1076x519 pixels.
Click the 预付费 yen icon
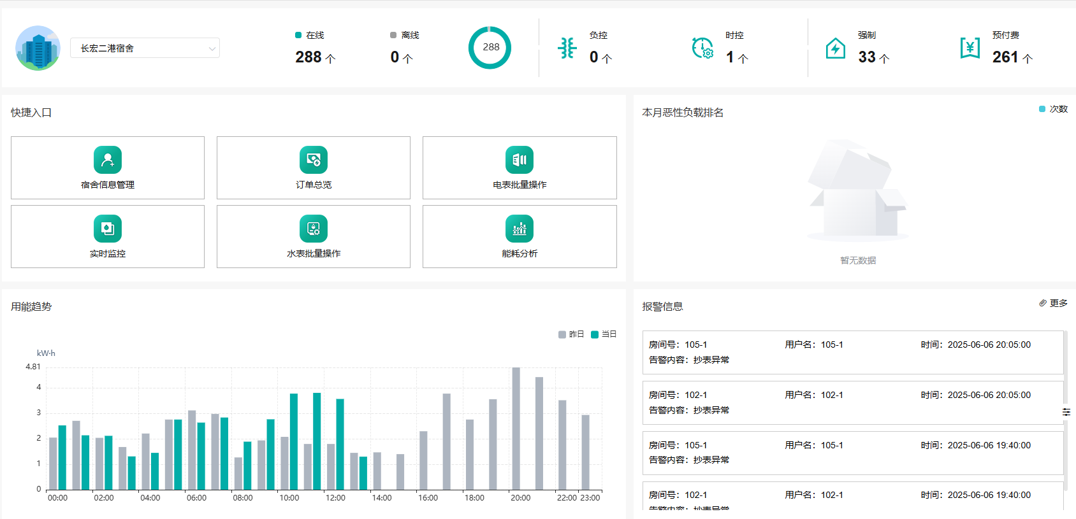970,48
